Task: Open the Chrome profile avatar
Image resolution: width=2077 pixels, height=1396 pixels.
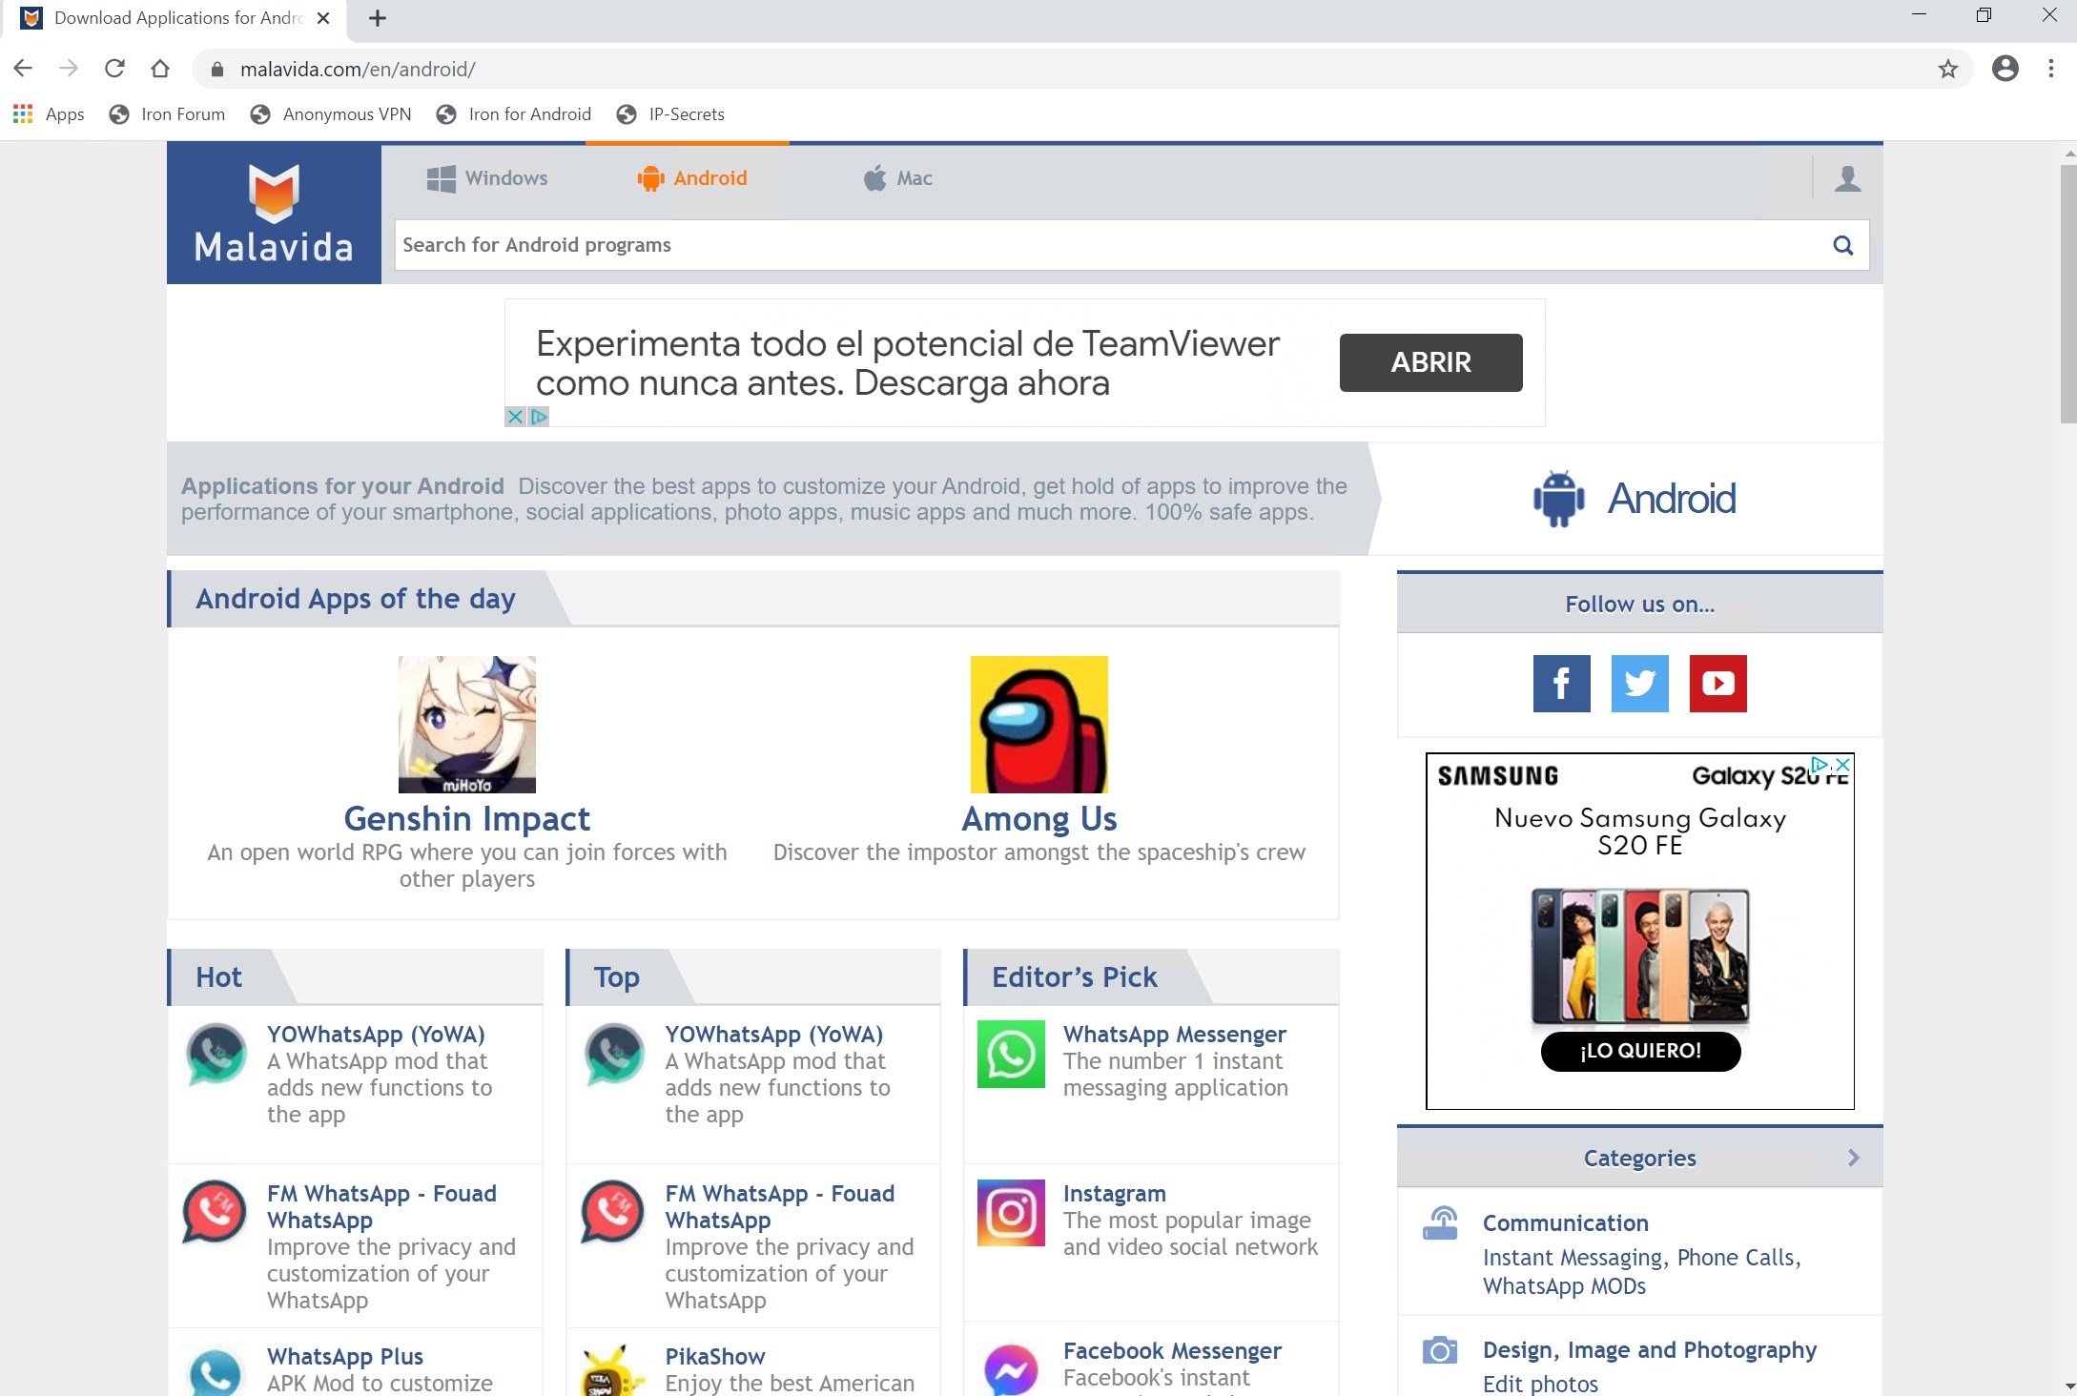Action: (2005, 69)
